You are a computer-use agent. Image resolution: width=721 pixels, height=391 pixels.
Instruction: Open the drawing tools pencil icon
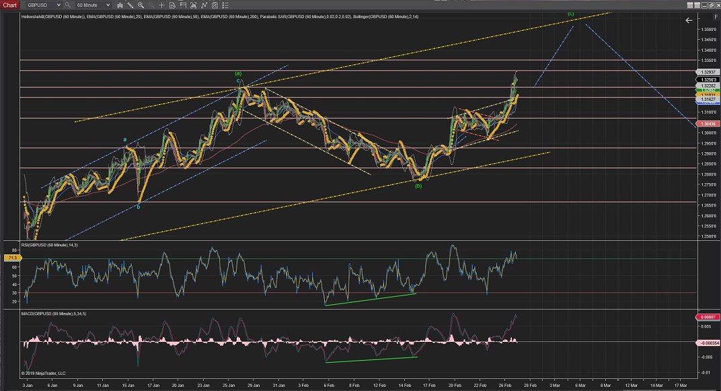pyautogui.click(x=129, y=5)
